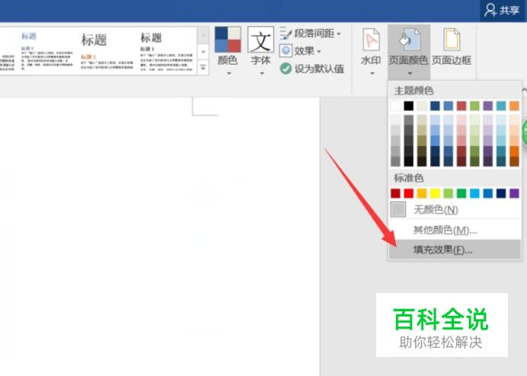Viewport: 527px width, 376px height.
Task: Pick dark blue in theme colors top row
Action: tap(435, 107)
